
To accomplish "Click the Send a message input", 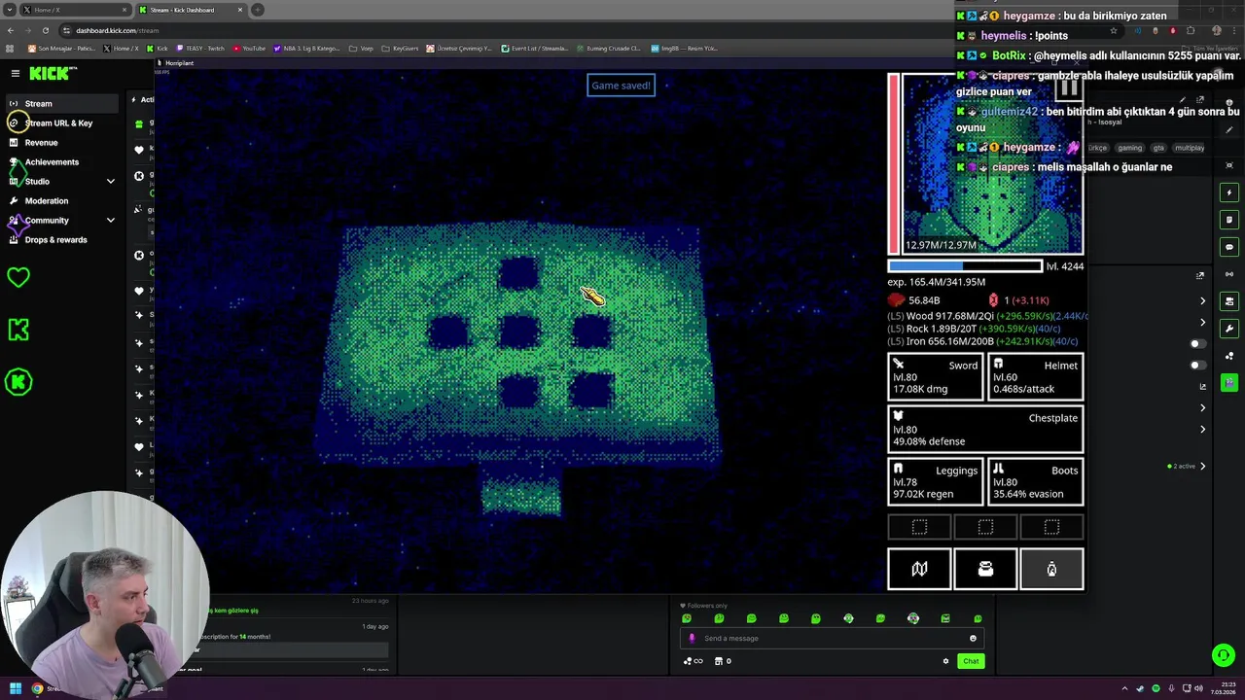I will (x=832, y=638).
